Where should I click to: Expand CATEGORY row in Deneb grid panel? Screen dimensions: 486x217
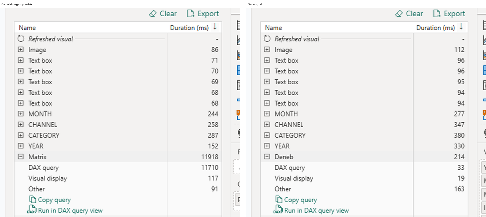point(267,135)
